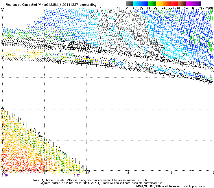
Task: Click the legend label '35'
Action: (178, 8)
